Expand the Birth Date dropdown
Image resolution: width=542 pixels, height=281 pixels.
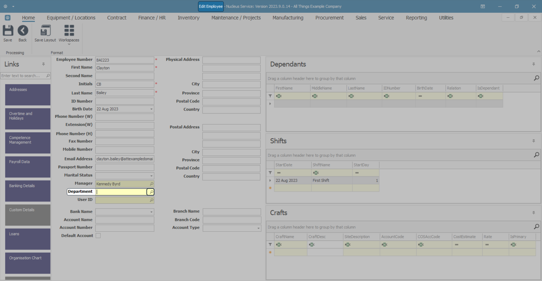(x=151, y=109)
